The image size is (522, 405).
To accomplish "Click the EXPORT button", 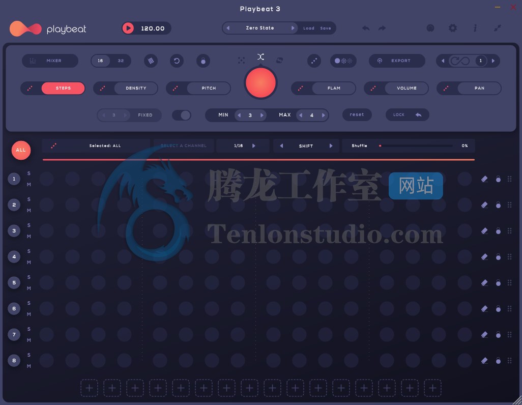I will point(397,61).
